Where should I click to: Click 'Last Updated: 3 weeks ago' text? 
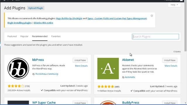coord(164,86)
